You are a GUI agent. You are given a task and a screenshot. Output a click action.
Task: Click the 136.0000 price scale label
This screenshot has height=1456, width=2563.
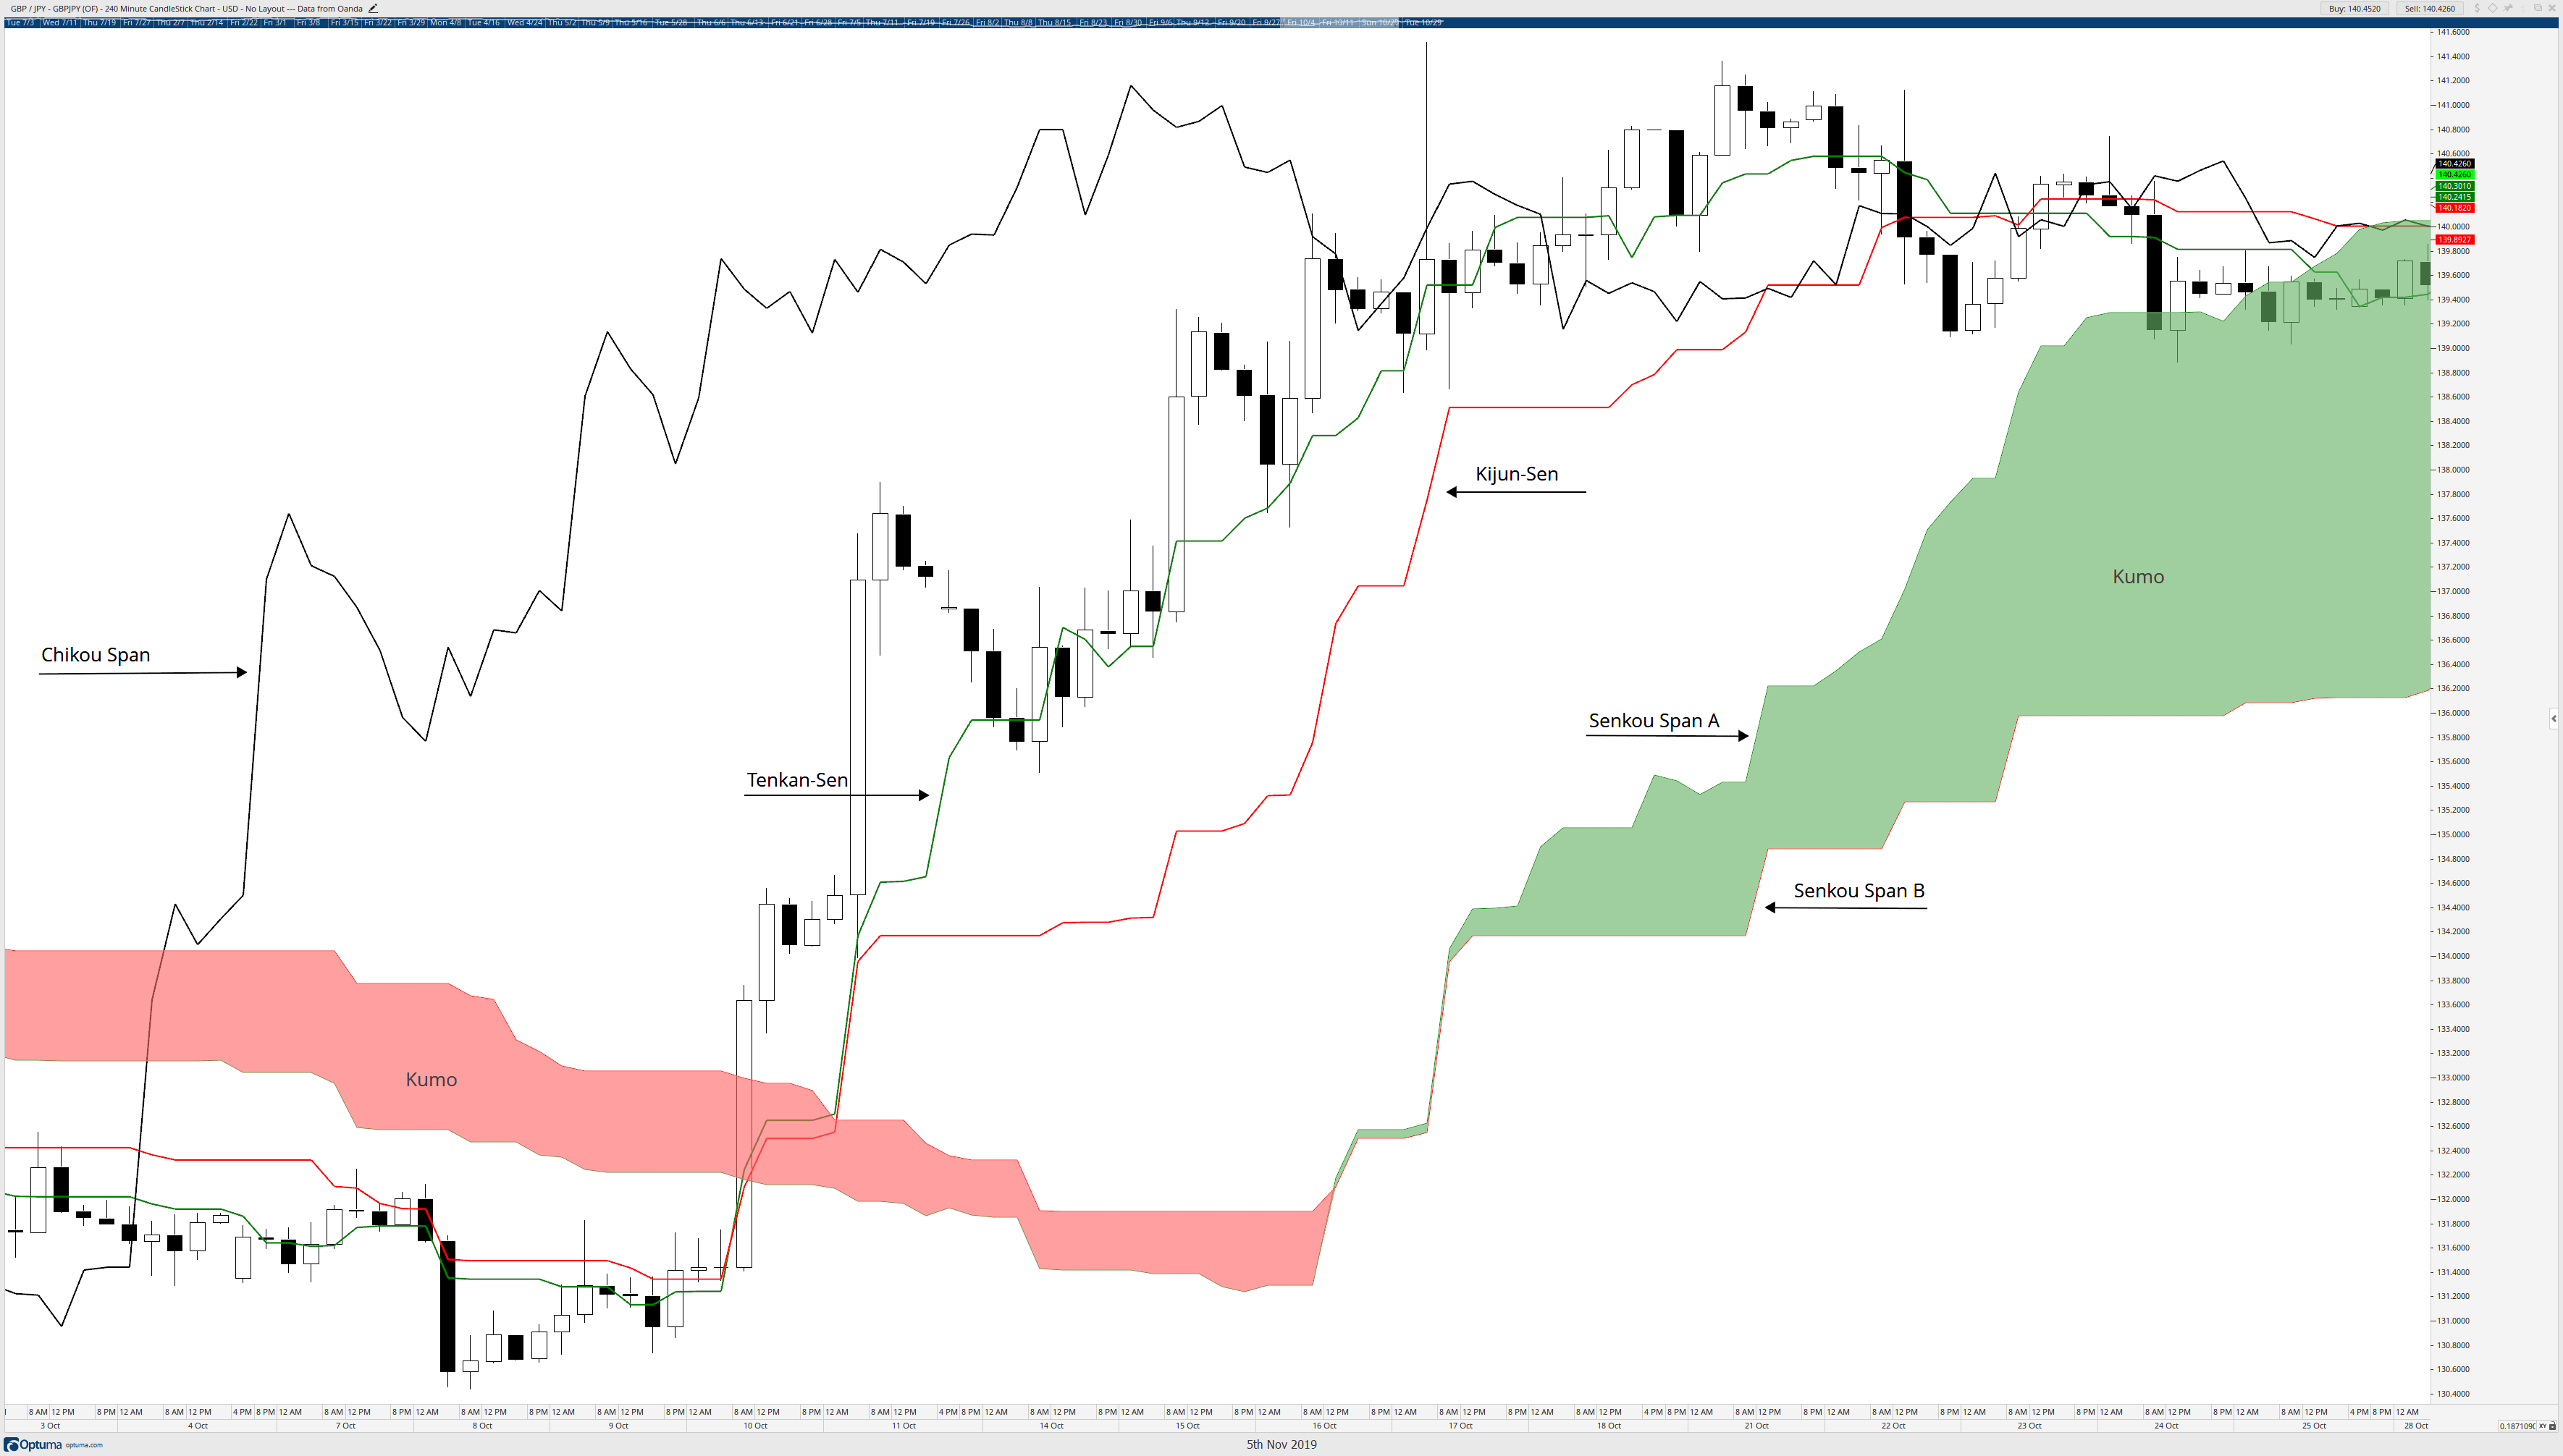pos(2453,713)
